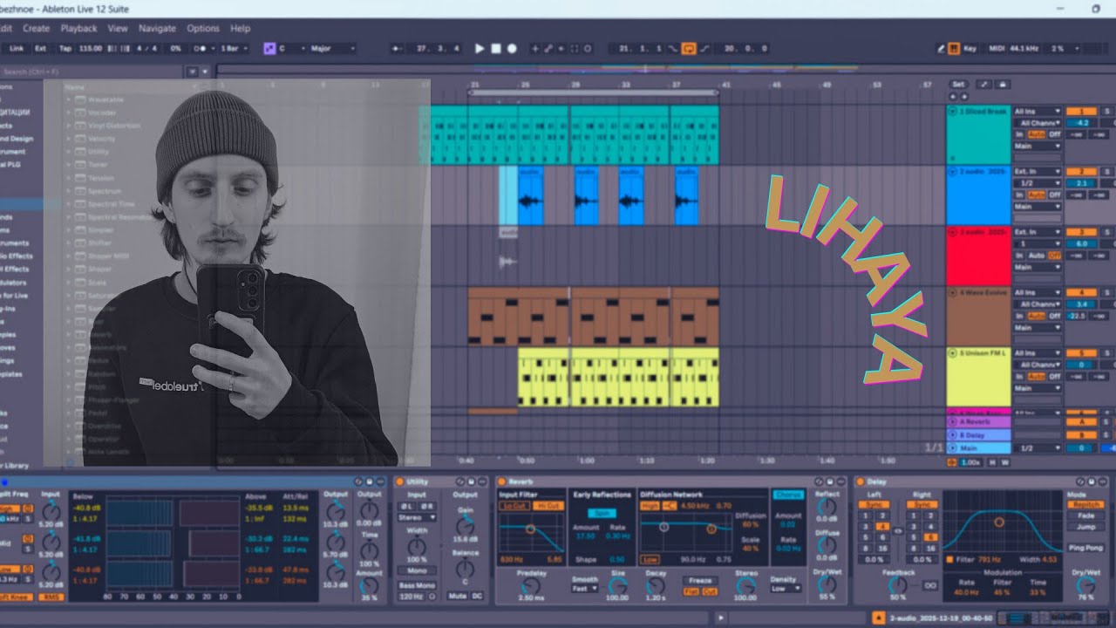The image size is (1116, 628).
Task: Toggle the Delay device activator icon
Action: pos(861,481)
